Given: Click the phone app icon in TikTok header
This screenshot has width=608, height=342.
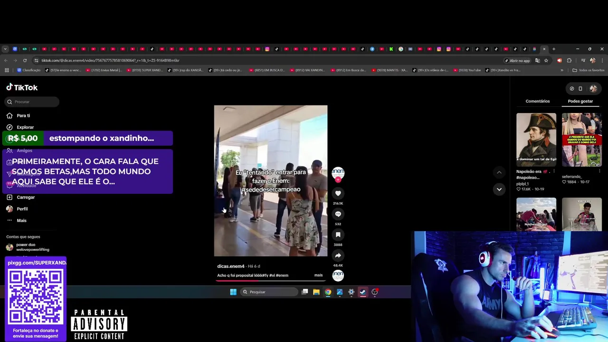Looking at the screenshot, I should pyautogui.click(x=580, y=88).
